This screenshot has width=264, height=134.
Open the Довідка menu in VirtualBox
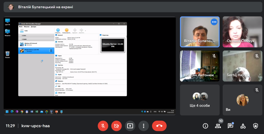point(33,26)
